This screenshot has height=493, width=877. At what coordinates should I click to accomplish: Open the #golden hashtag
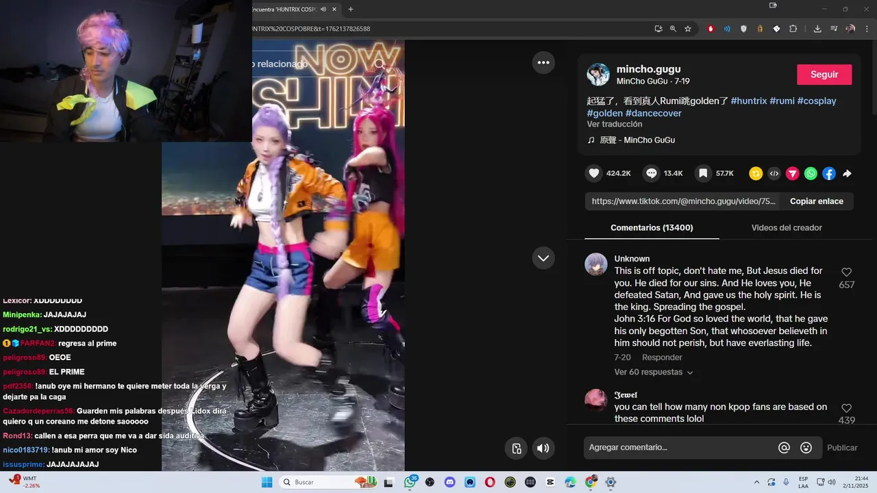click(x=605, y=113)
